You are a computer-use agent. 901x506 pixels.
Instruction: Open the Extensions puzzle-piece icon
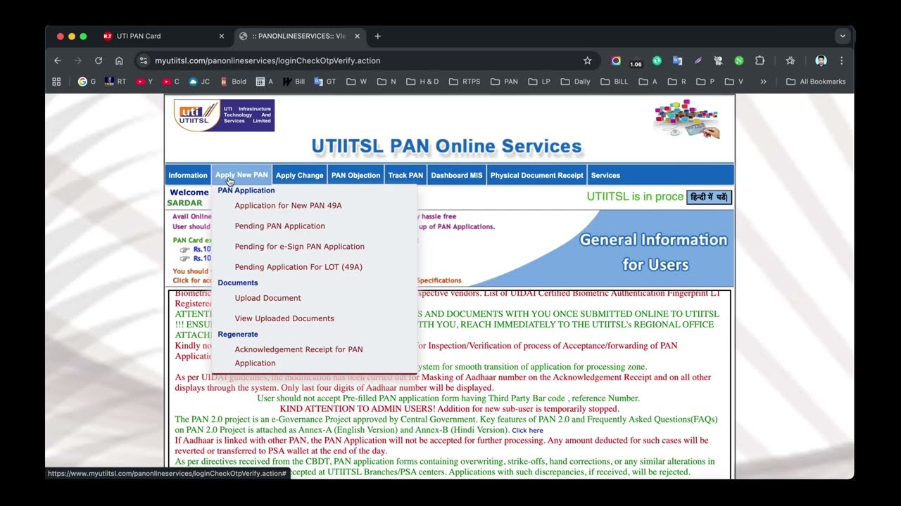760,60
